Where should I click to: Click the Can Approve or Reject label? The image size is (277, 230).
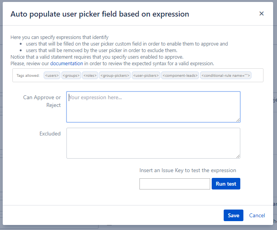(42, 101)
